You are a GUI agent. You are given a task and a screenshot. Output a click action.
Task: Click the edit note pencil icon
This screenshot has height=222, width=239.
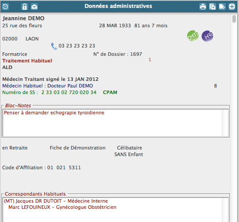(x=222, y=7)
